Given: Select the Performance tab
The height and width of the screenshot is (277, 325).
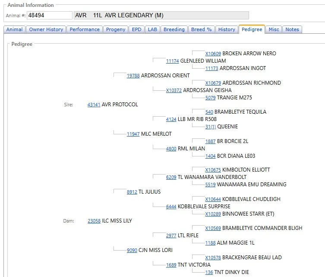Looking at the screenshot, I should [x=85, y=29].
